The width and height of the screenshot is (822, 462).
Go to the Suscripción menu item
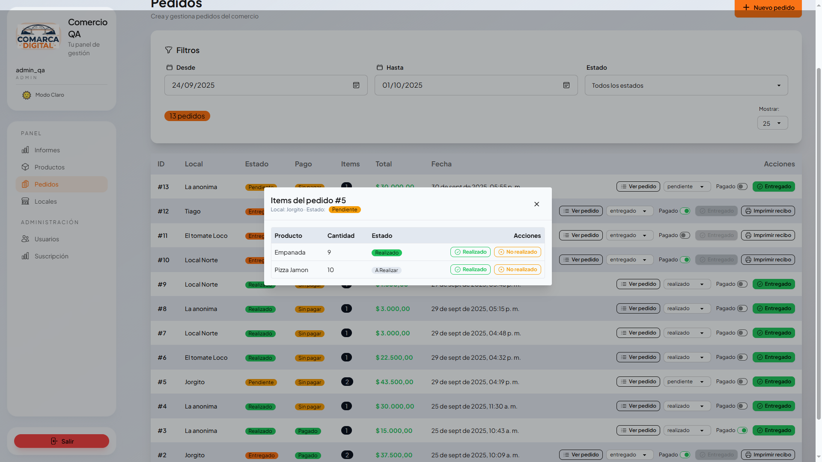pos(51,256)
